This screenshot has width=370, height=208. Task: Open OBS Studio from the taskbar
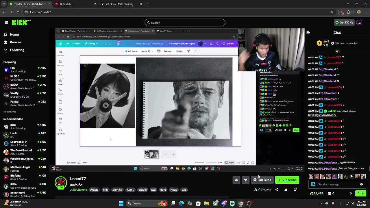click(x=249, y=203)
